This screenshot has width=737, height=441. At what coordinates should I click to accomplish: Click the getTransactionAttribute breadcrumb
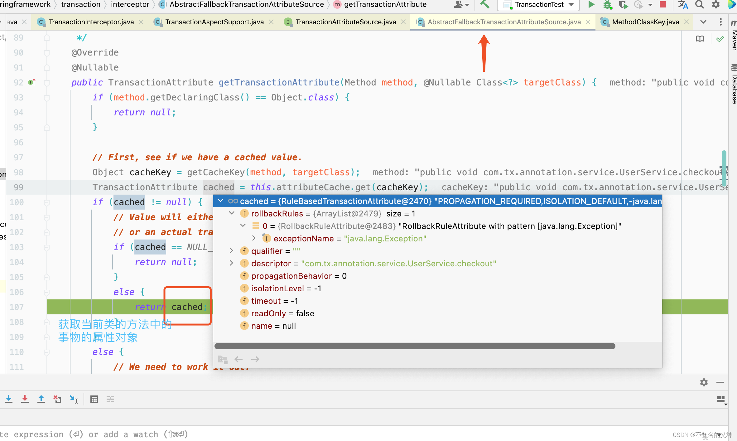pyautogui.click(x=385, y=4)
